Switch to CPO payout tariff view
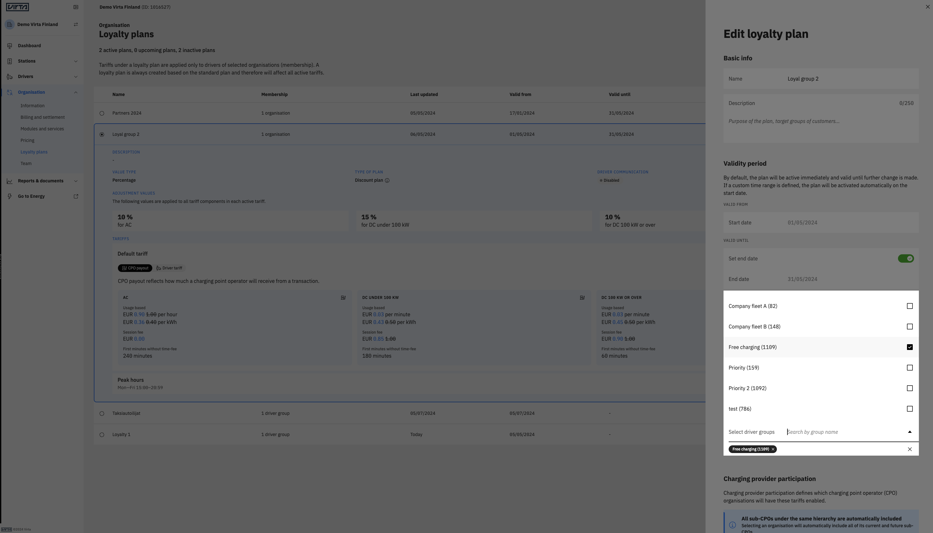Image resolution: width=933 pixels, height=533 pixels. (135, 268)
